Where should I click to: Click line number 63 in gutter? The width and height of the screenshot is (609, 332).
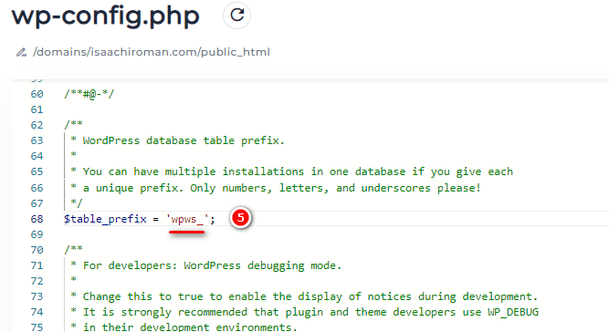point(37,140)
